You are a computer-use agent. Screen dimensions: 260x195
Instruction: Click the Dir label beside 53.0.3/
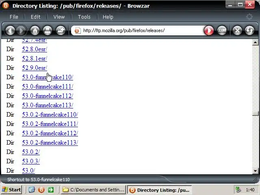coord(10,161)
